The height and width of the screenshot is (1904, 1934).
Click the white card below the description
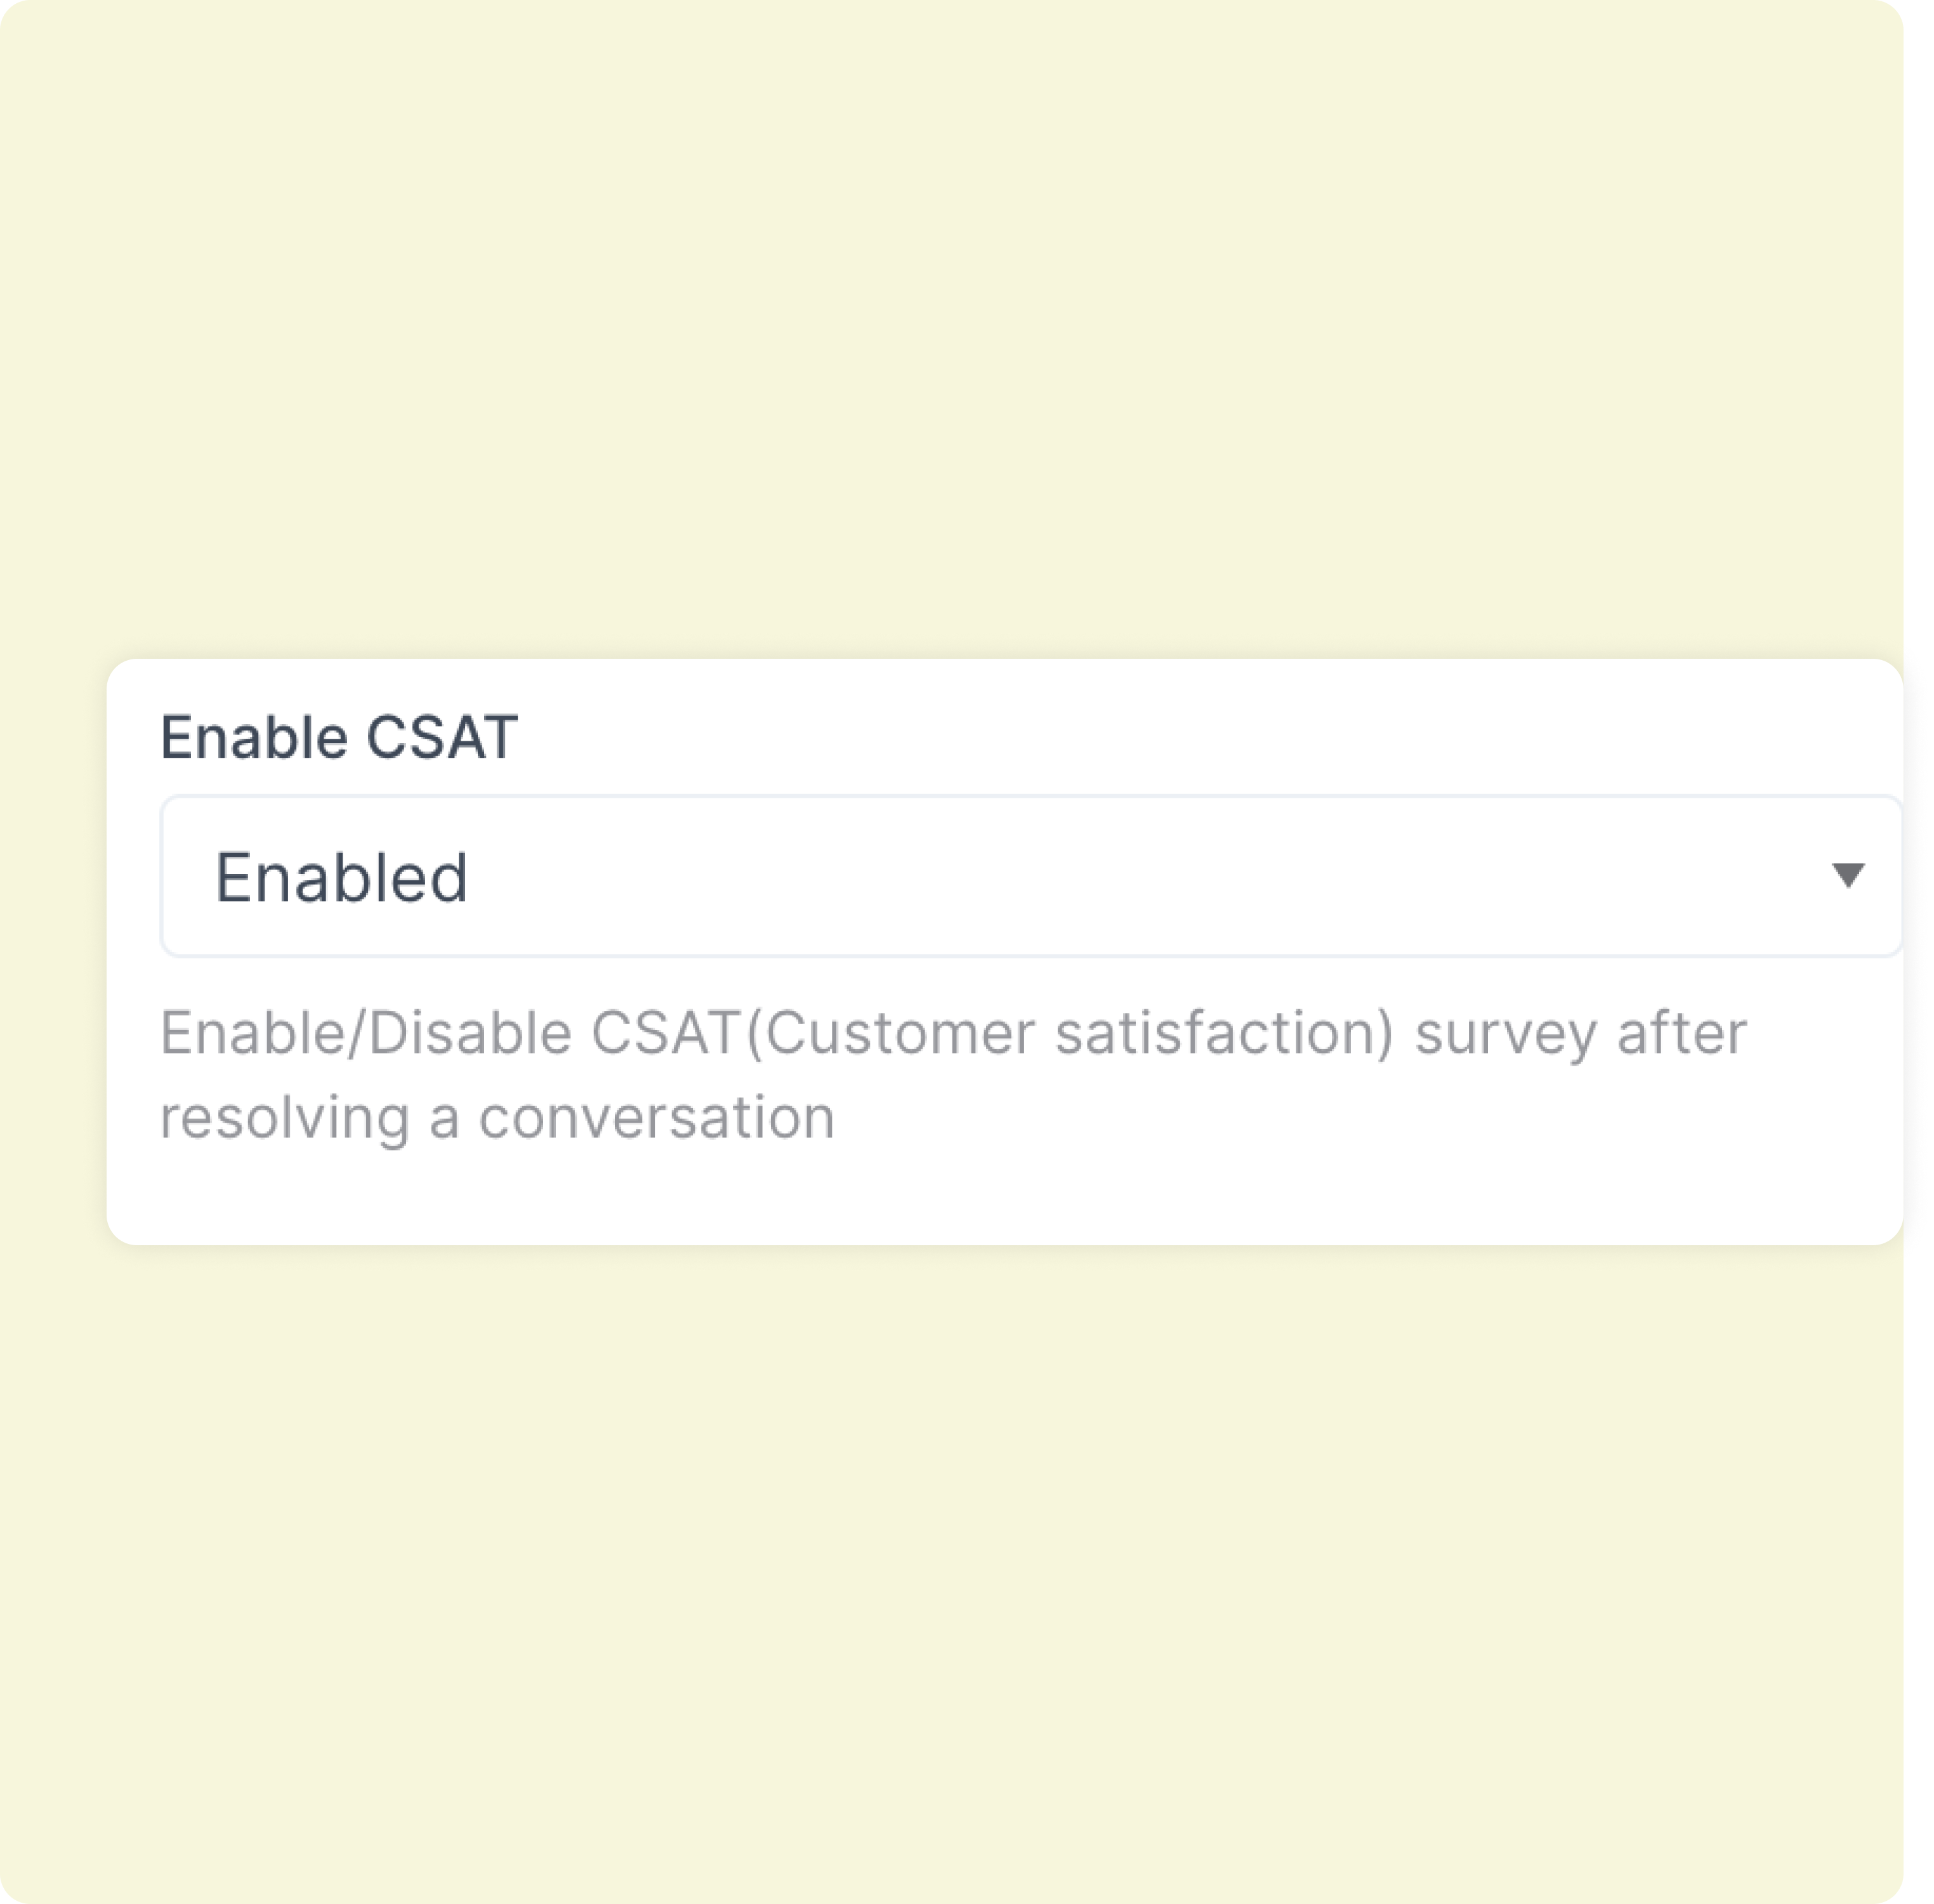[x=1000, y=1200]
